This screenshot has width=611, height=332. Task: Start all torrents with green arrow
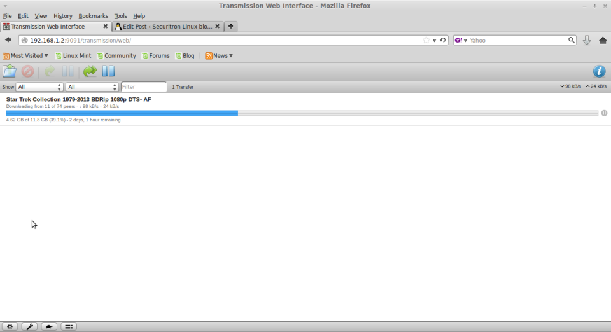pyautogui.click(x=90, y=71)
